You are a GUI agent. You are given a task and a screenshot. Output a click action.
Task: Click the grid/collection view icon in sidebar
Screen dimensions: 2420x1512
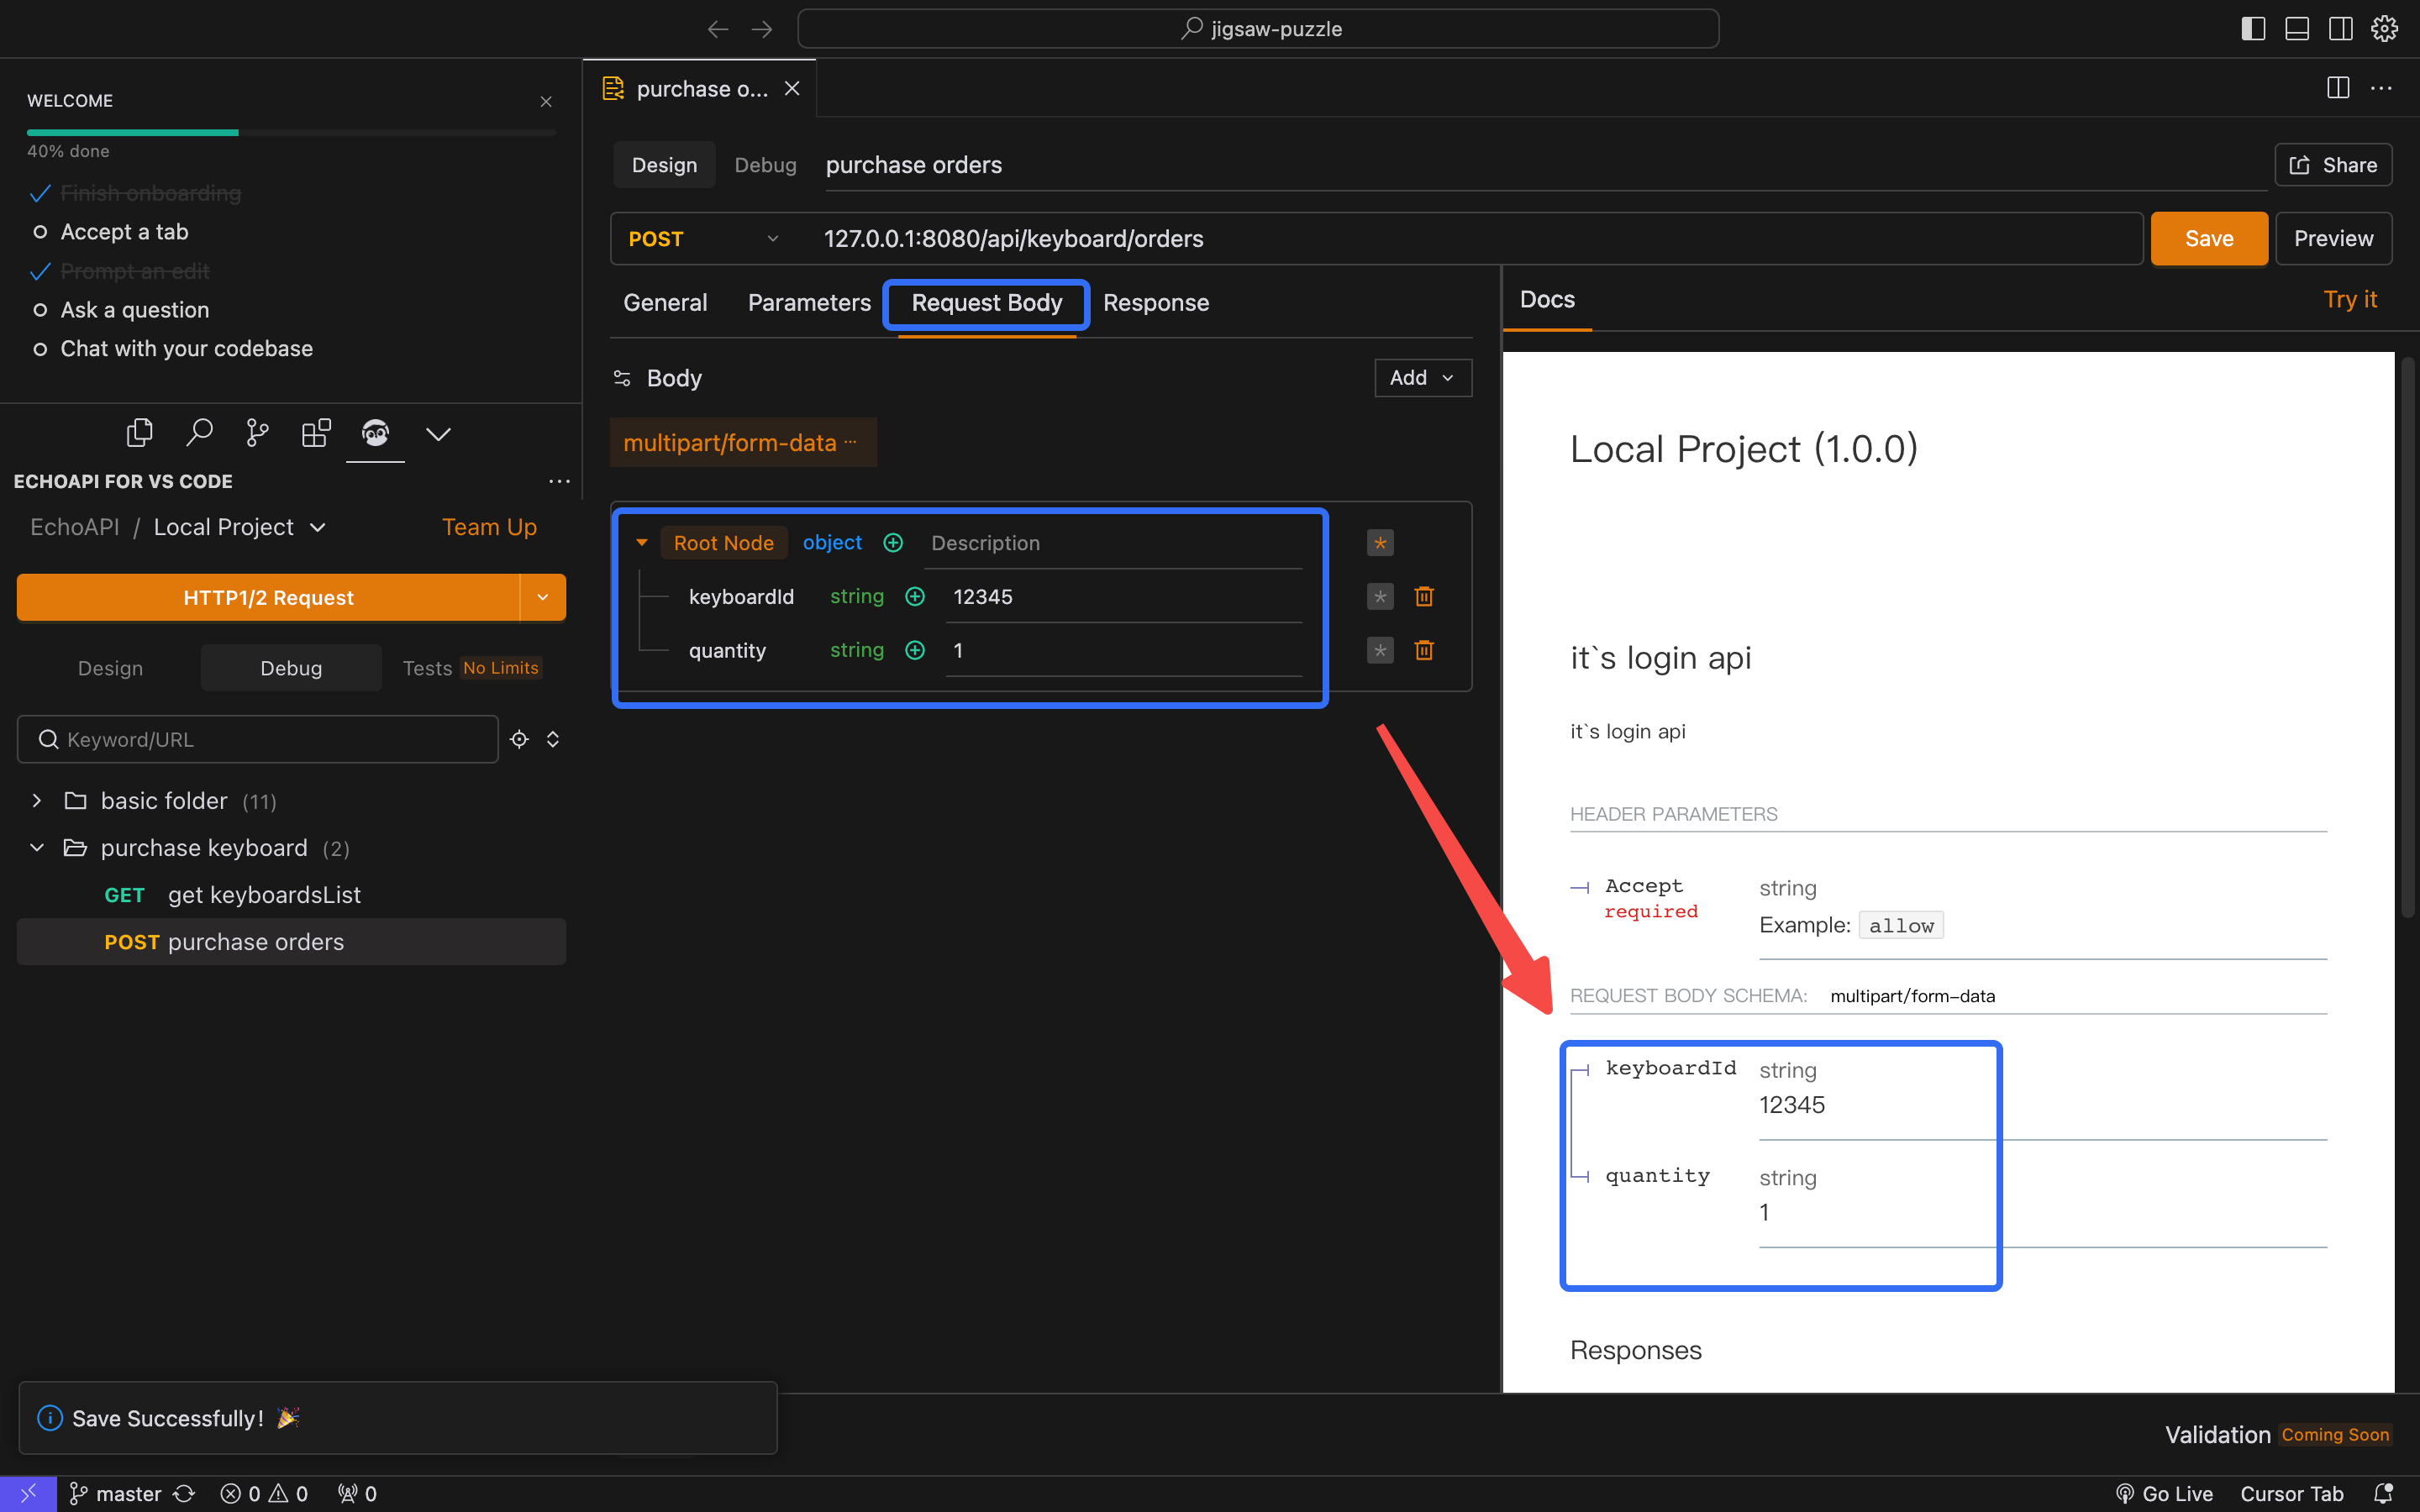tap(315, 432)
